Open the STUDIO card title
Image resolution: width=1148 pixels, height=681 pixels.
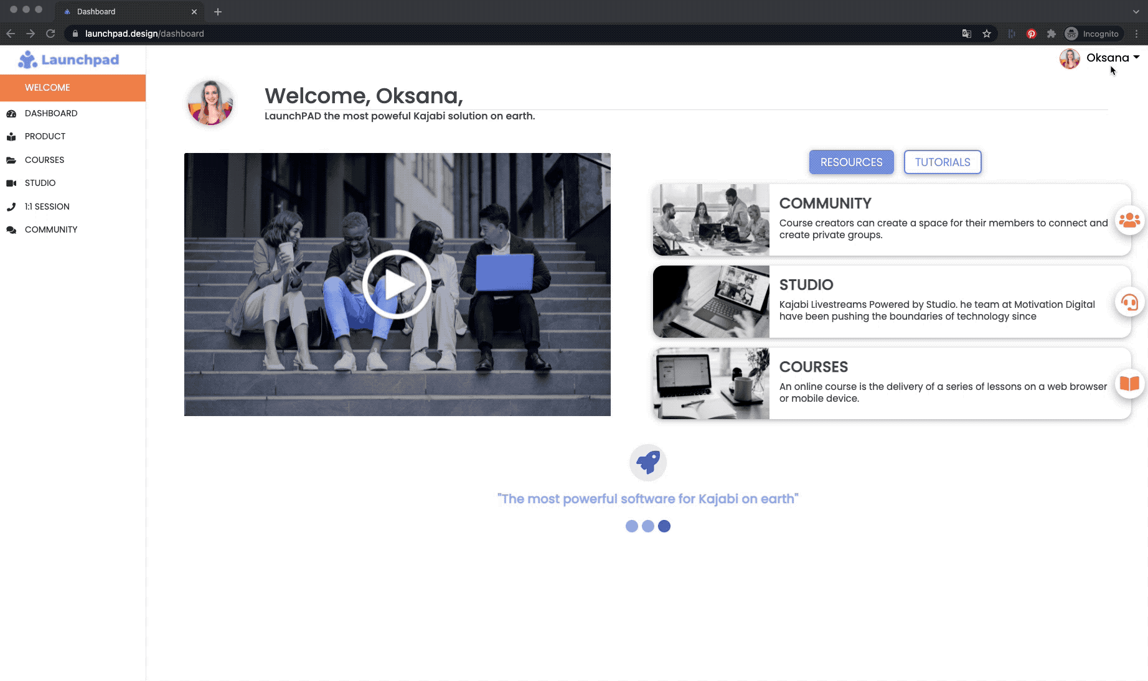point(806,285)
